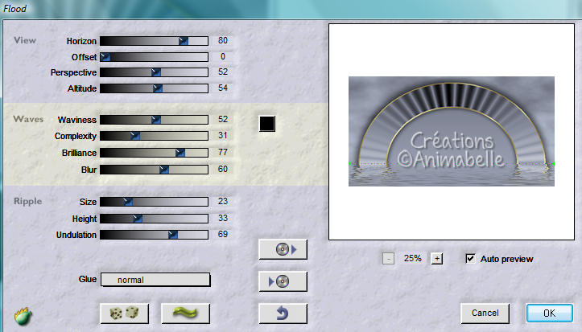Image resolution: width=582 pixels, height=332 pixels.
Task: Click the Brilliance value 77
Action: click(223, 152)
